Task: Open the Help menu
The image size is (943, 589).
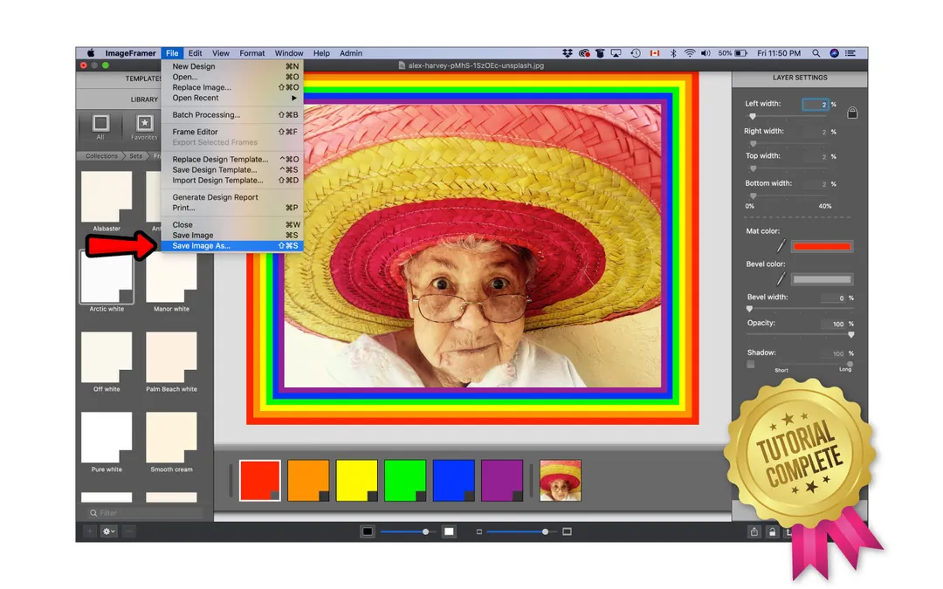Action: tap(321, 53)
